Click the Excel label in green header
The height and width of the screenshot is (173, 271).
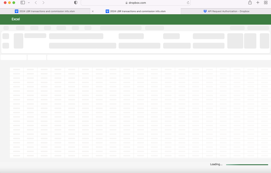[x=16, y=19]
